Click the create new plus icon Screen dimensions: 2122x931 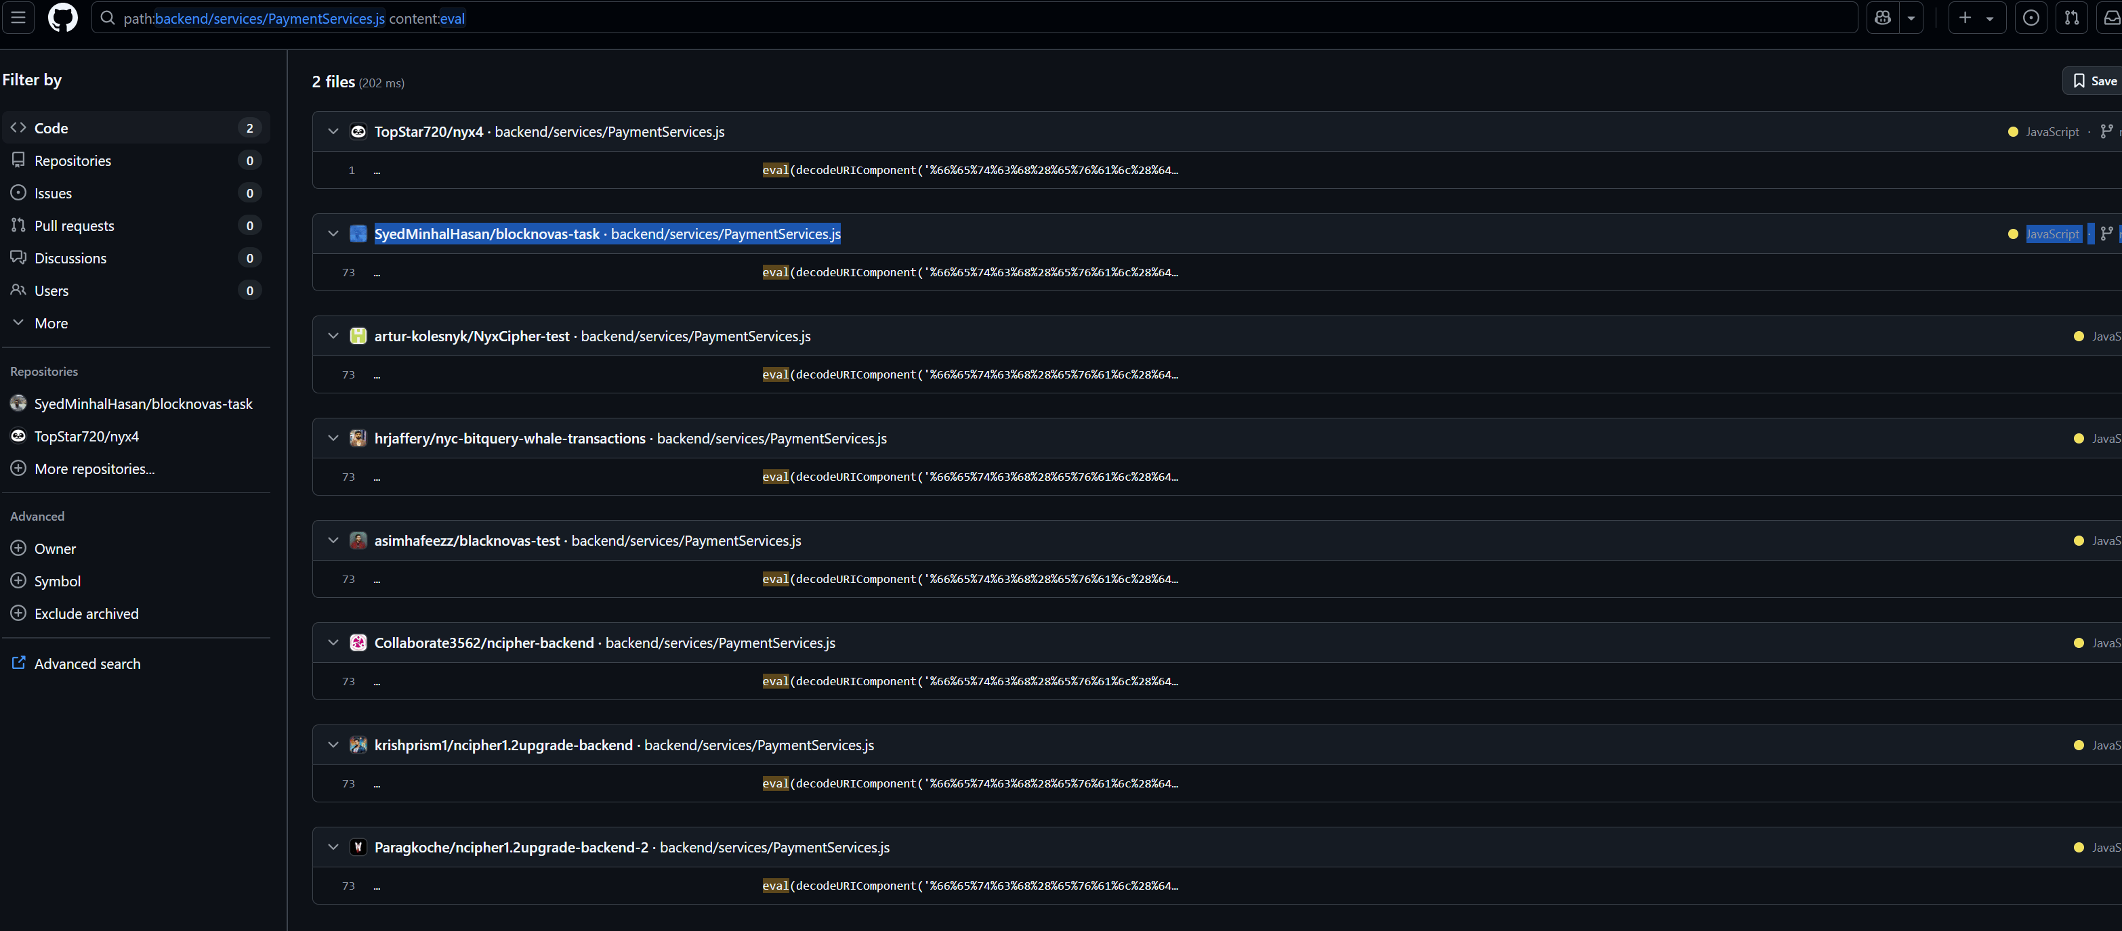(1965, 18)
